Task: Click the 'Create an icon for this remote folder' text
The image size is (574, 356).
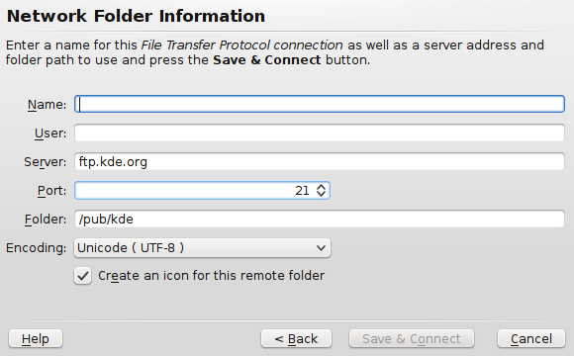Action: 211,276
